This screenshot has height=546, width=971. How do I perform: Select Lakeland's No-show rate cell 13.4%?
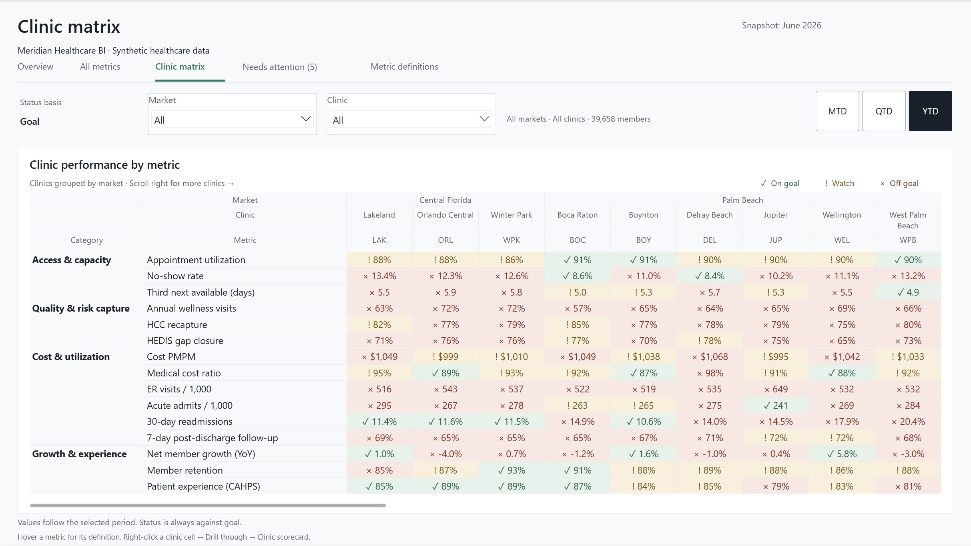click(x=379, y=276)
